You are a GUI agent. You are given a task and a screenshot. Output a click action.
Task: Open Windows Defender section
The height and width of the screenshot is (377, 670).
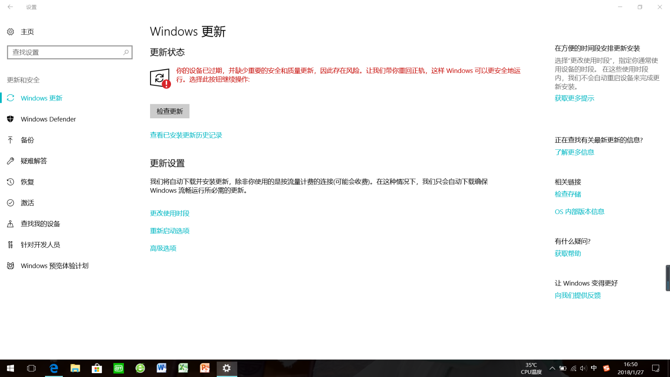48,119
